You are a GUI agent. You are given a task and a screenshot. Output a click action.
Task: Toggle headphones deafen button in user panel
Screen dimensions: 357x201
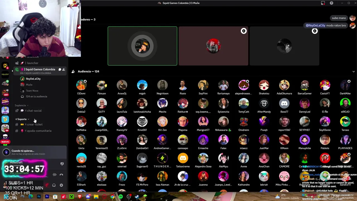tap(54, 185)
